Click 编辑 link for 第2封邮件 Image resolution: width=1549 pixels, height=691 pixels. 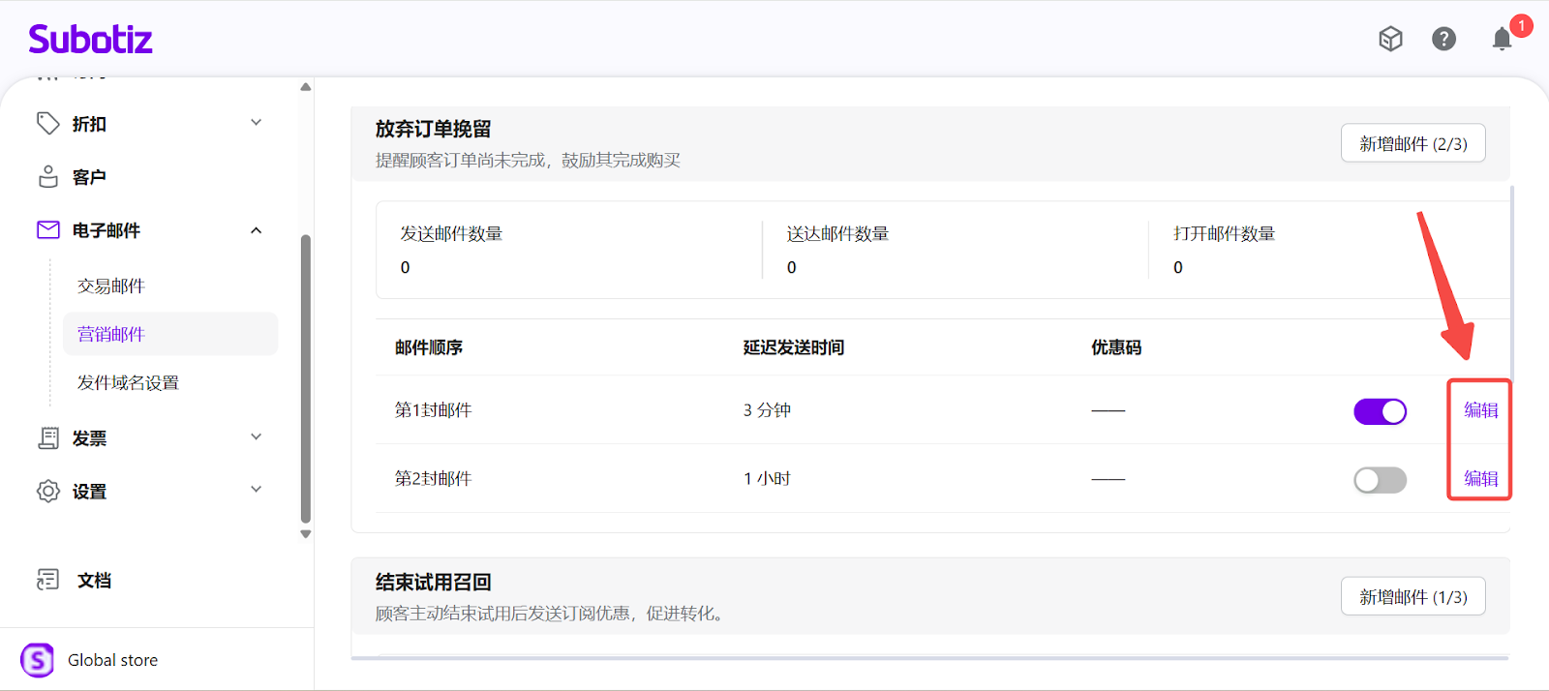1480,479
